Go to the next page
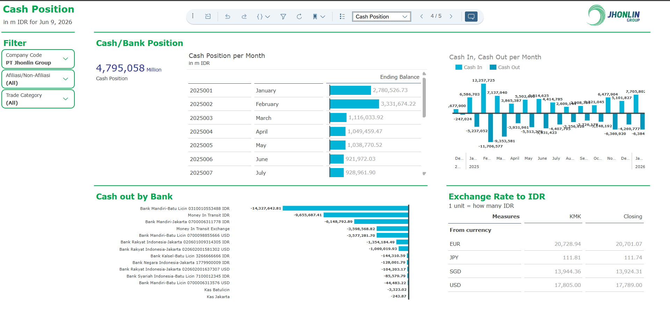 pyautogui.click(x=451, y=16)
